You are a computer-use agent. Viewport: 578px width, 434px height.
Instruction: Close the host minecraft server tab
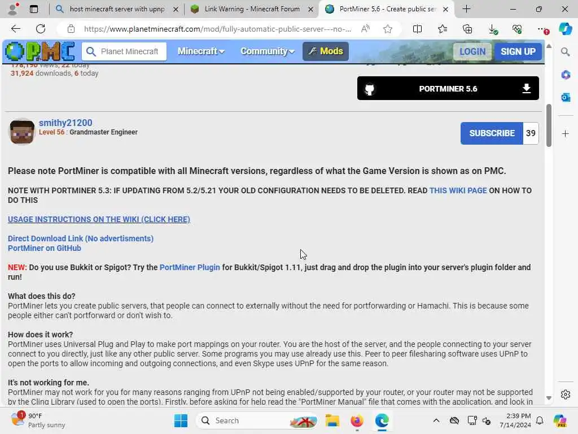point(176,9)
